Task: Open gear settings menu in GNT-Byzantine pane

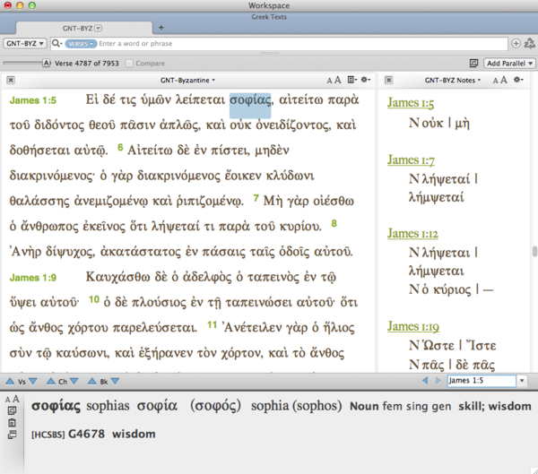Action: pos(365,81)
